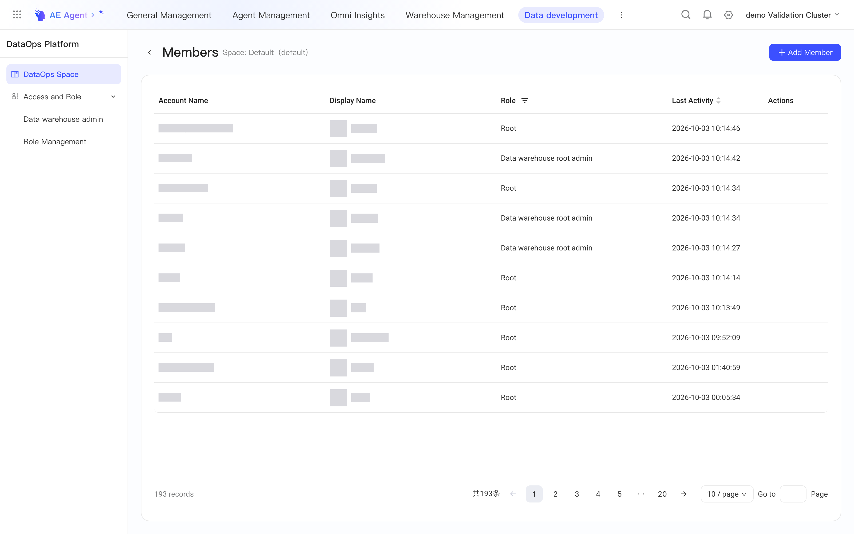Screen dimensions: 854x534
Task: Go to page 4 of members
Action: 598,494
